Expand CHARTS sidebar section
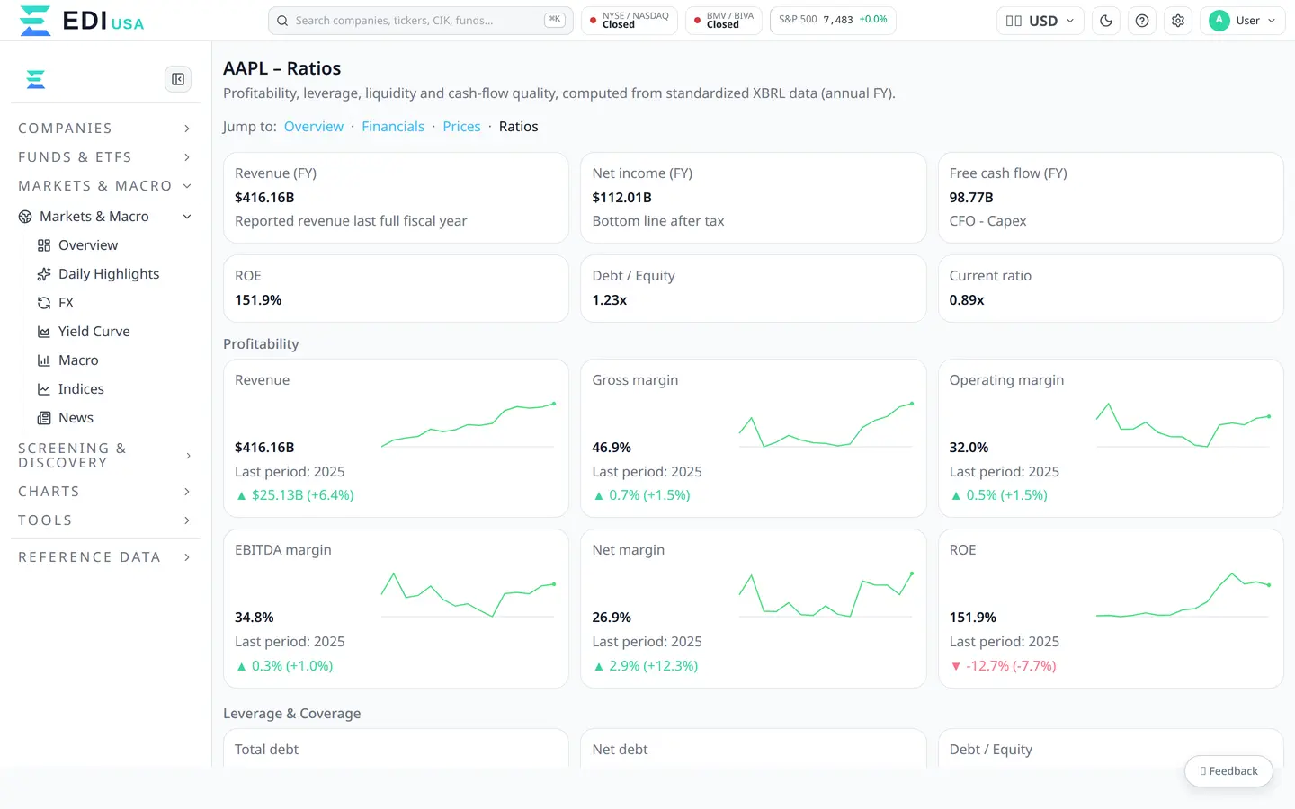The height and width of the screenshot is (809, 1295). coord(105,492)
